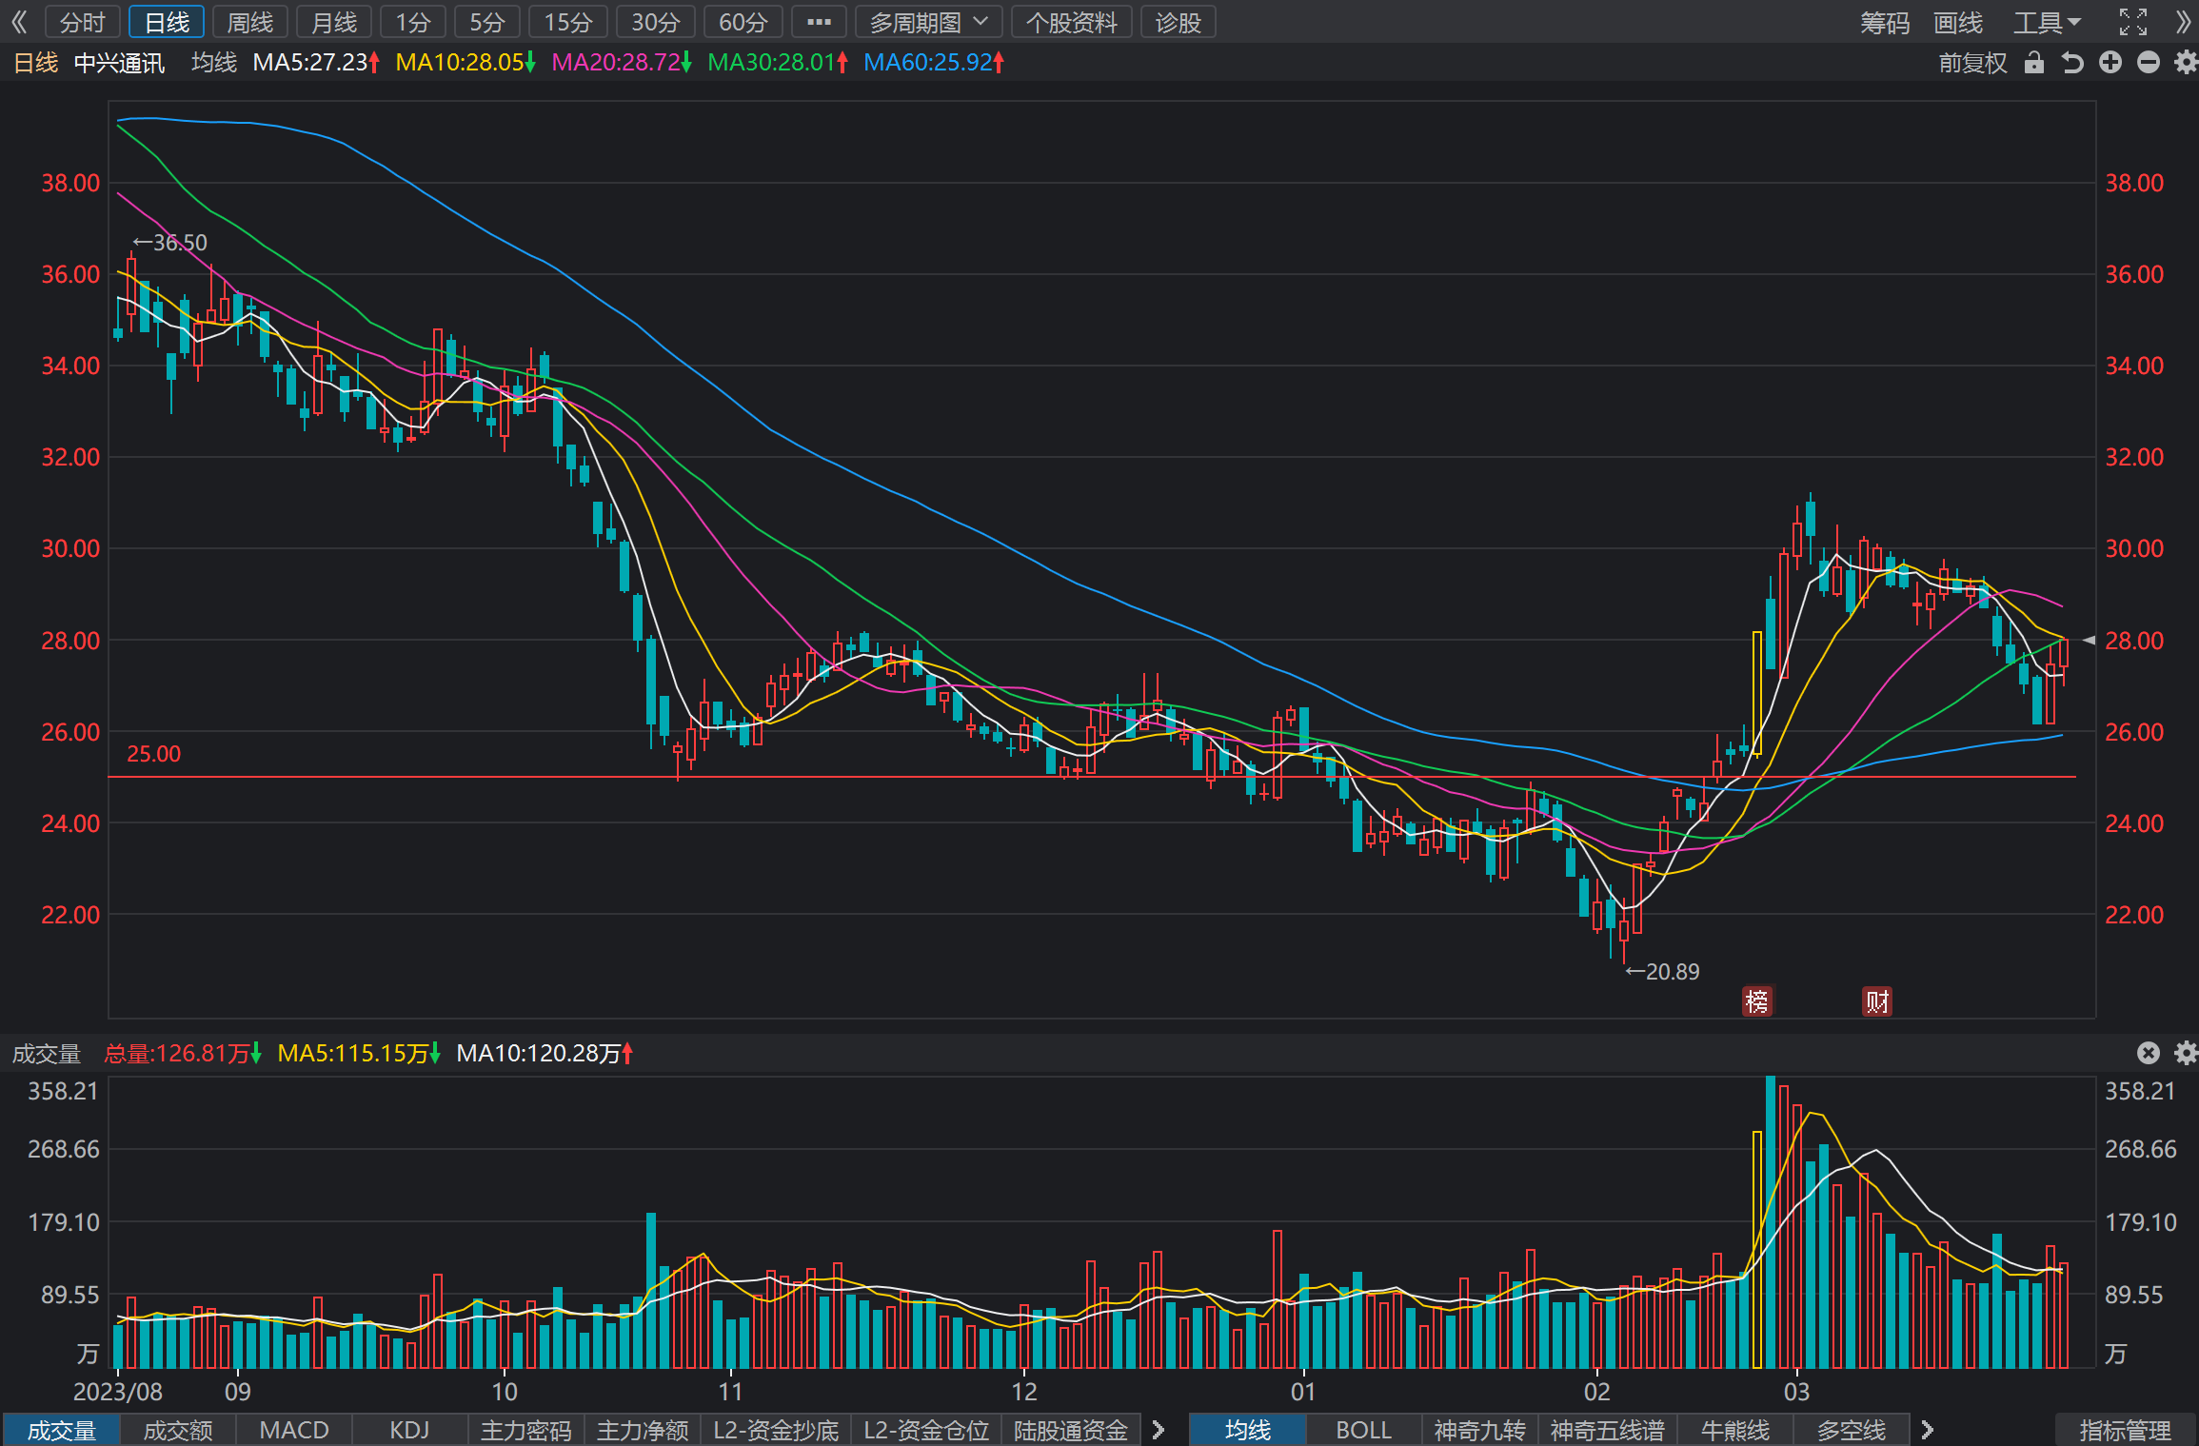Click the lock icon beside 前复权
The width and height of the screenshot is (2199, 1446).
(x=2034, y=63)
